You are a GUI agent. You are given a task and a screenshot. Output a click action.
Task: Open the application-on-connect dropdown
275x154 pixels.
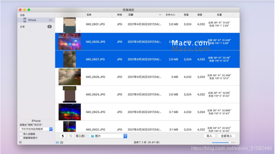(36, 129)
